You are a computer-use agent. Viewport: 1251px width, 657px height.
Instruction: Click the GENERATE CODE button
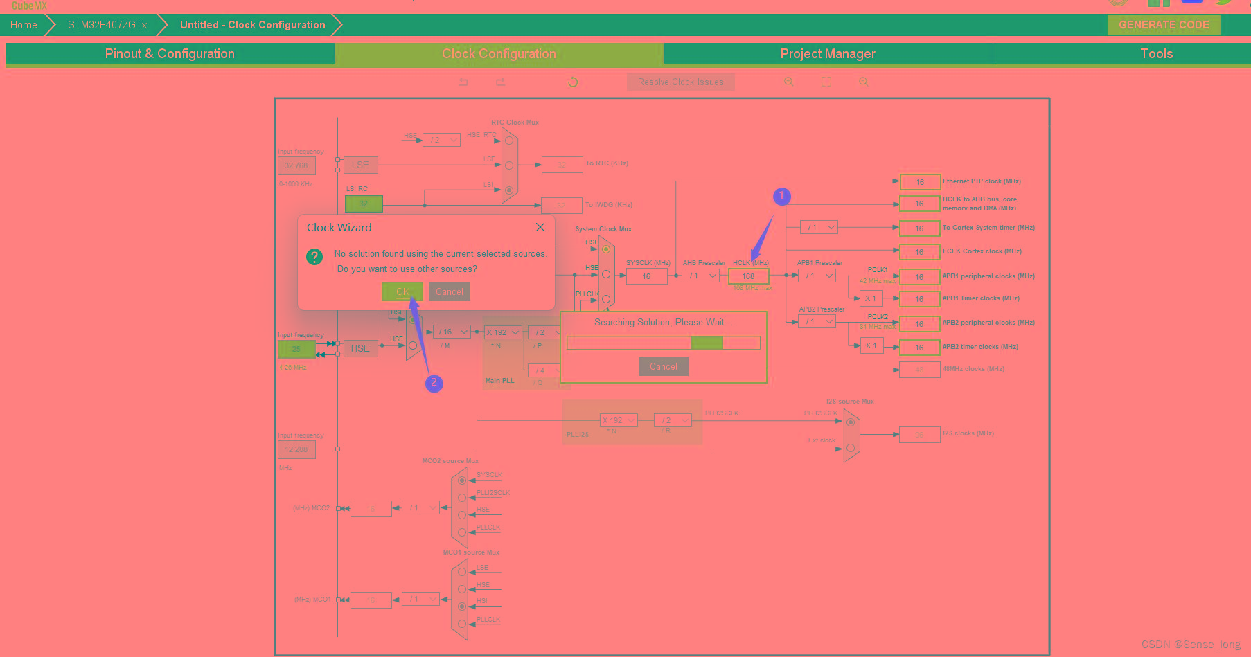[x=1164, y=24]
